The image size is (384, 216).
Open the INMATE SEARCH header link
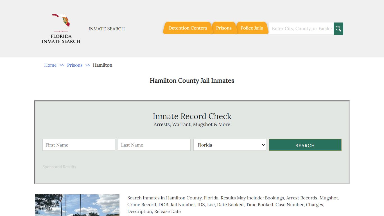point(107,29)
